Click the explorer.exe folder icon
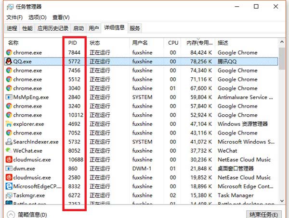289x218 pixels. pyautogui.click(x=9, y=124)
